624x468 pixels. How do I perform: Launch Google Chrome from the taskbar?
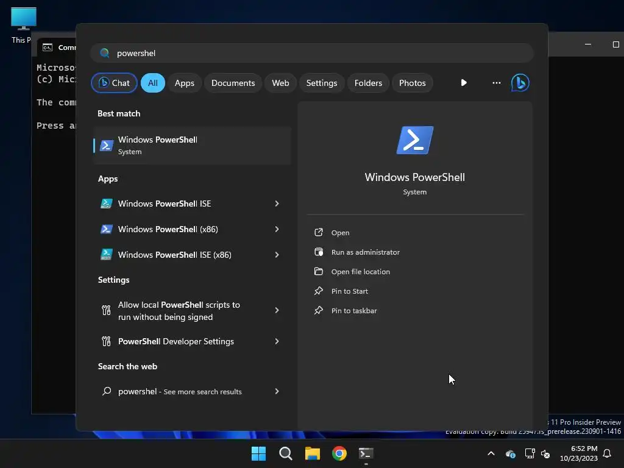339,453
